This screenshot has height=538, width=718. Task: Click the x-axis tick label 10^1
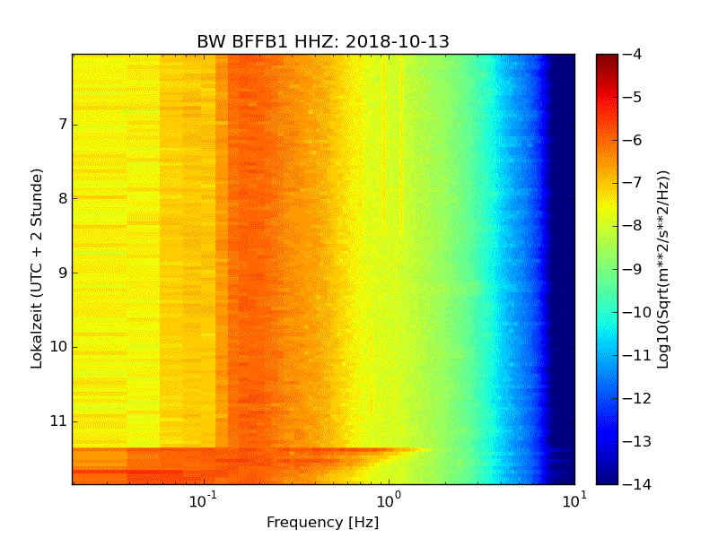click(x=574, y=500)
